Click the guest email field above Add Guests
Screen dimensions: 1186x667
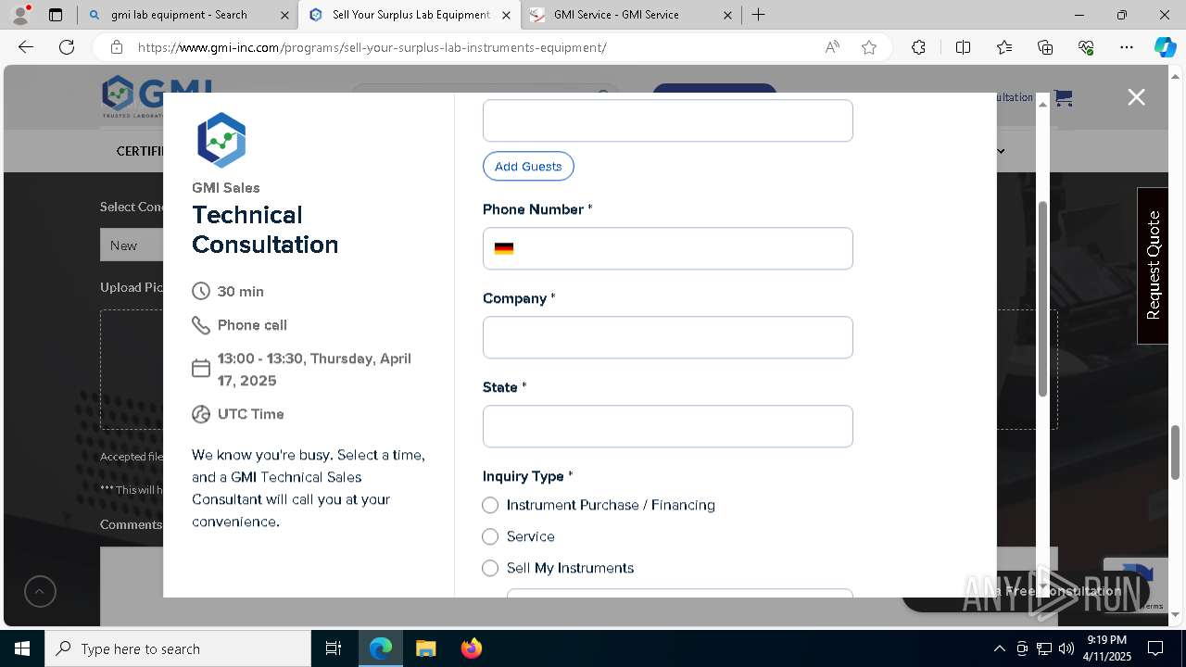[668, 120]
